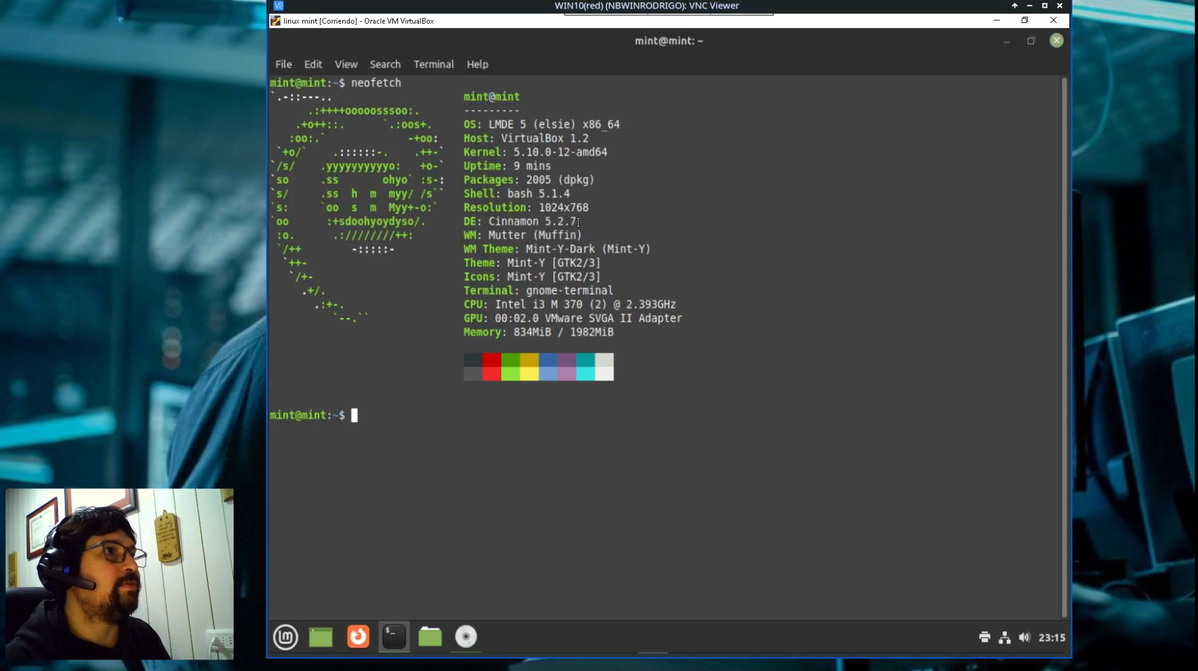Open the File menu in terminal
Screen dimensions: 1198x671
[284, 64]
